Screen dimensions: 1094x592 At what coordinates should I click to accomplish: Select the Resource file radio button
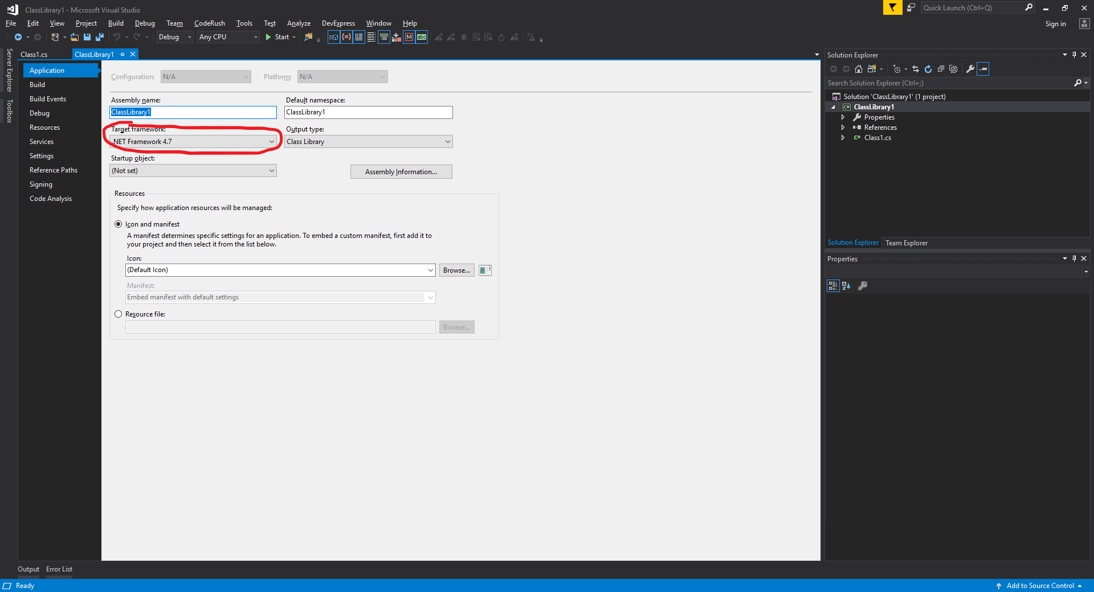pos(119,314)
